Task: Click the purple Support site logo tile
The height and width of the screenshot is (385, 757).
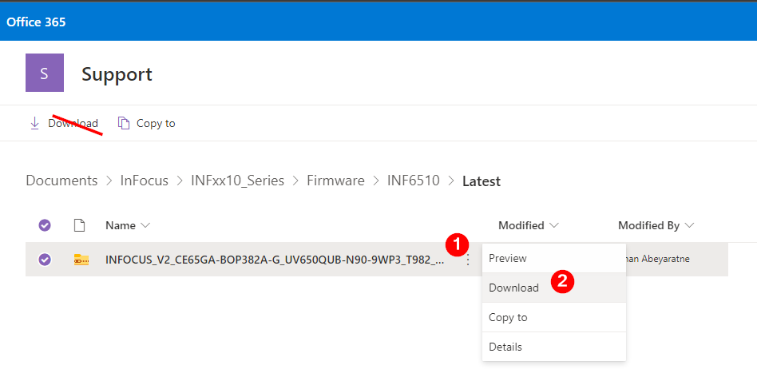Action: (45, 73)
